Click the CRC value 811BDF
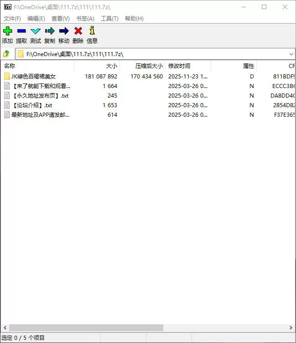Screen dimensions: 296x343 click(x=284, y=76)
